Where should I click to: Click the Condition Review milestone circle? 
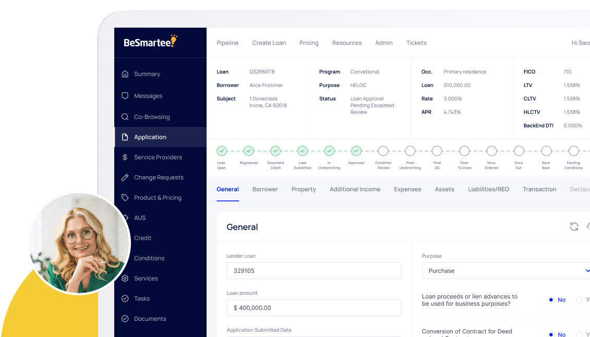(x=383, y=151)
